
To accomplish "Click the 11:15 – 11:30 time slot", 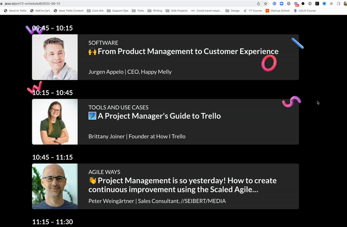I will click(x=52, y=222).
